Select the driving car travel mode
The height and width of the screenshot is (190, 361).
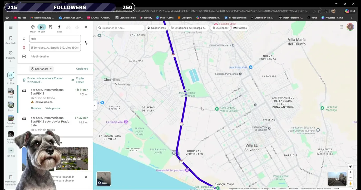click(x=42, y=28)
